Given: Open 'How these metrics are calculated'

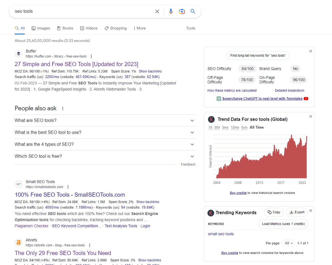Looking at the screenshot, I should (232, 91).
